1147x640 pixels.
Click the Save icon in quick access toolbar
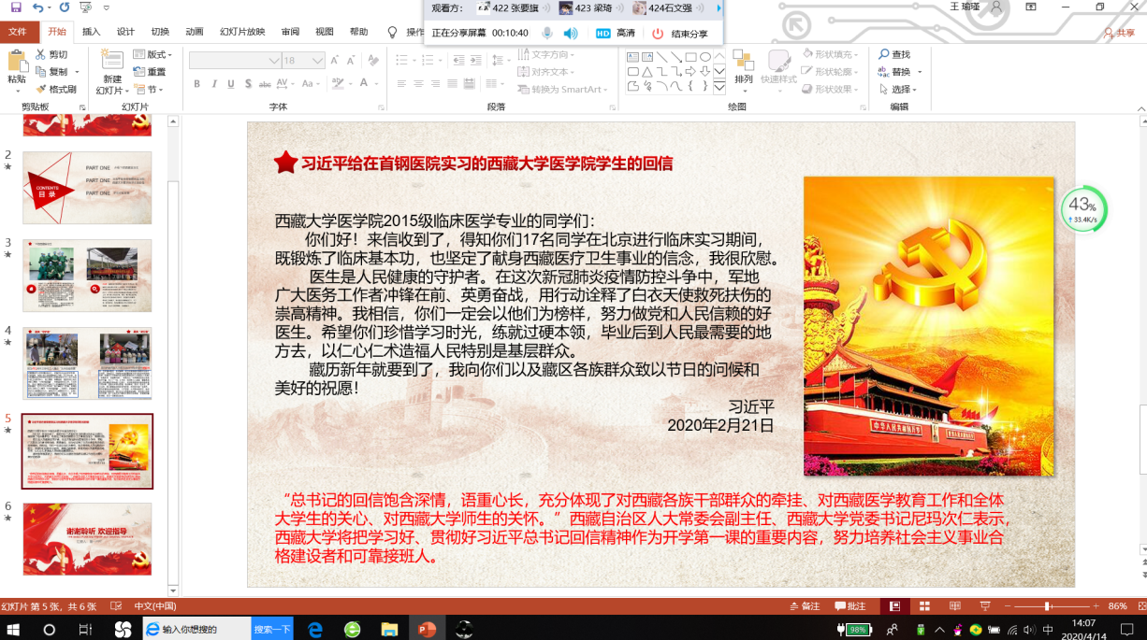coord(16,7)
